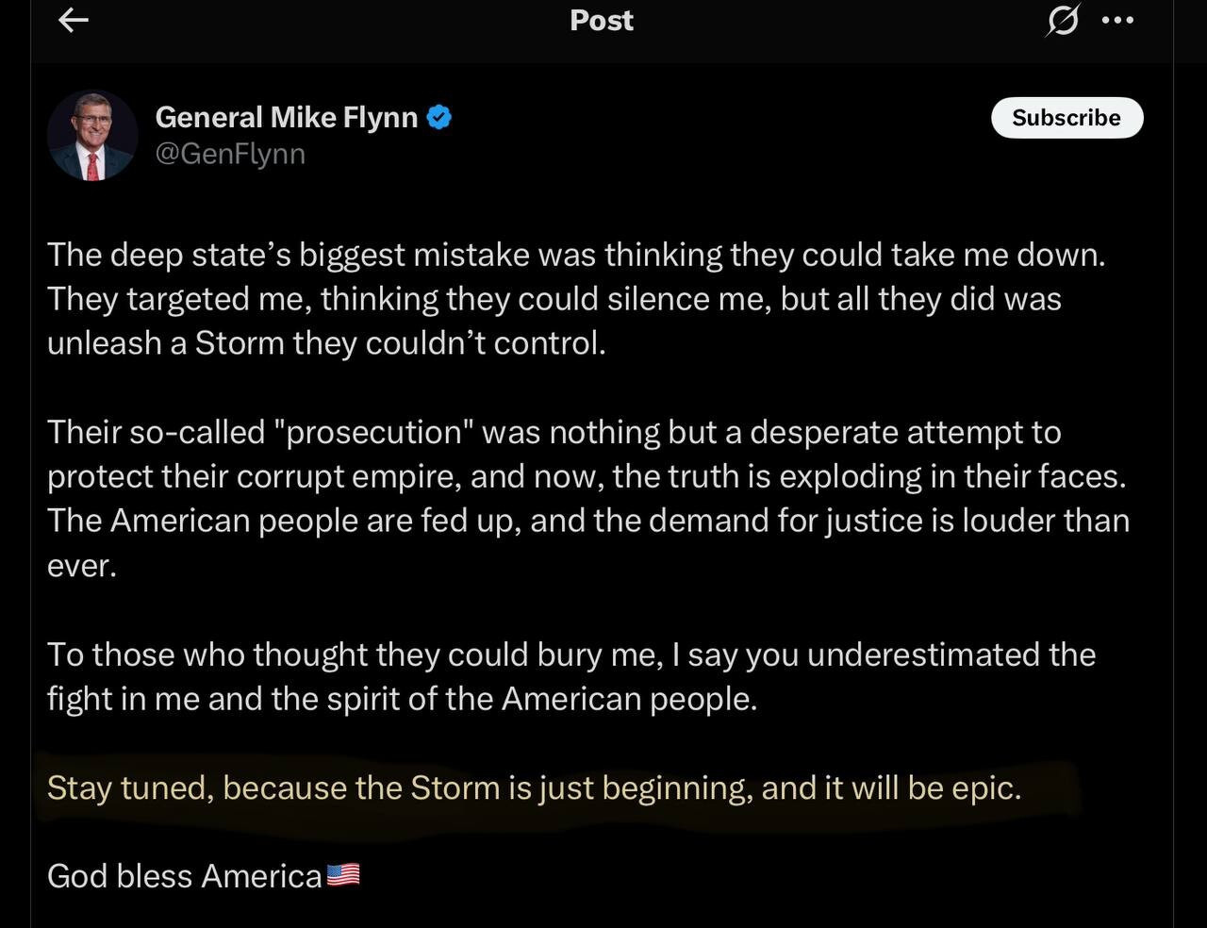This screenshot has width=1207, height=928.
Task: Click the American flag emoji
Action: [343, 876]
